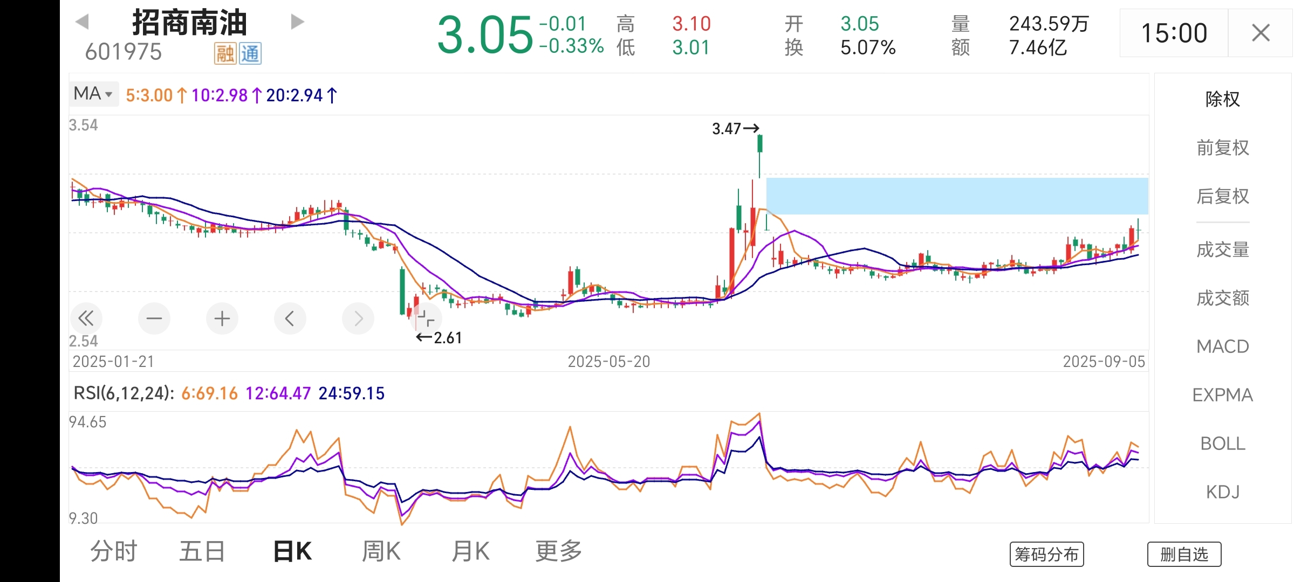This screenshot has height=582, width=1301.
Task: Zoom in chart with plus button
Action: 222,318
